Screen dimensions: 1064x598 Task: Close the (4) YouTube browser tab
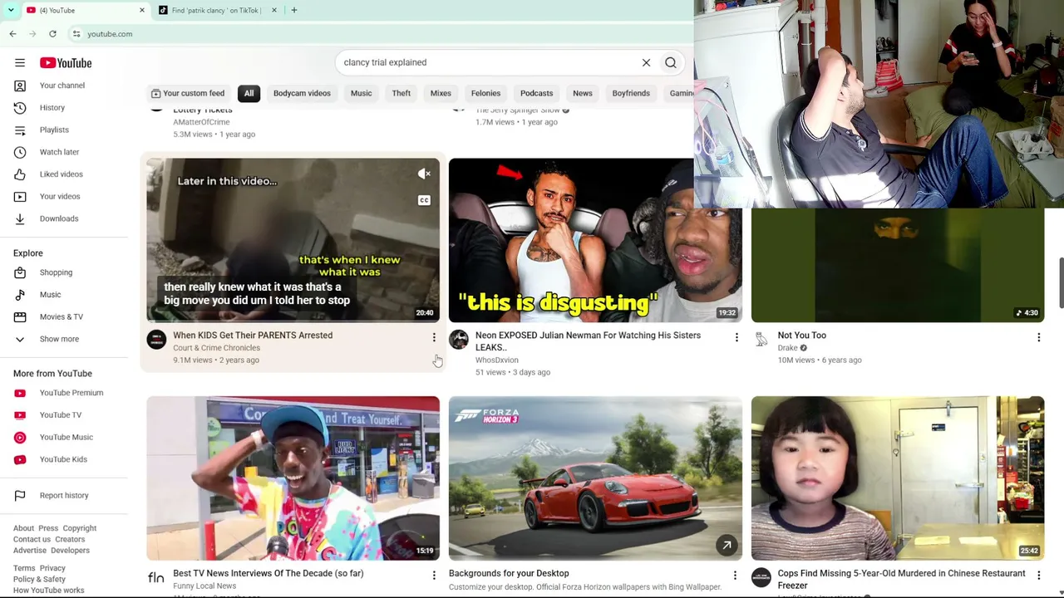[x=141, y=10]
